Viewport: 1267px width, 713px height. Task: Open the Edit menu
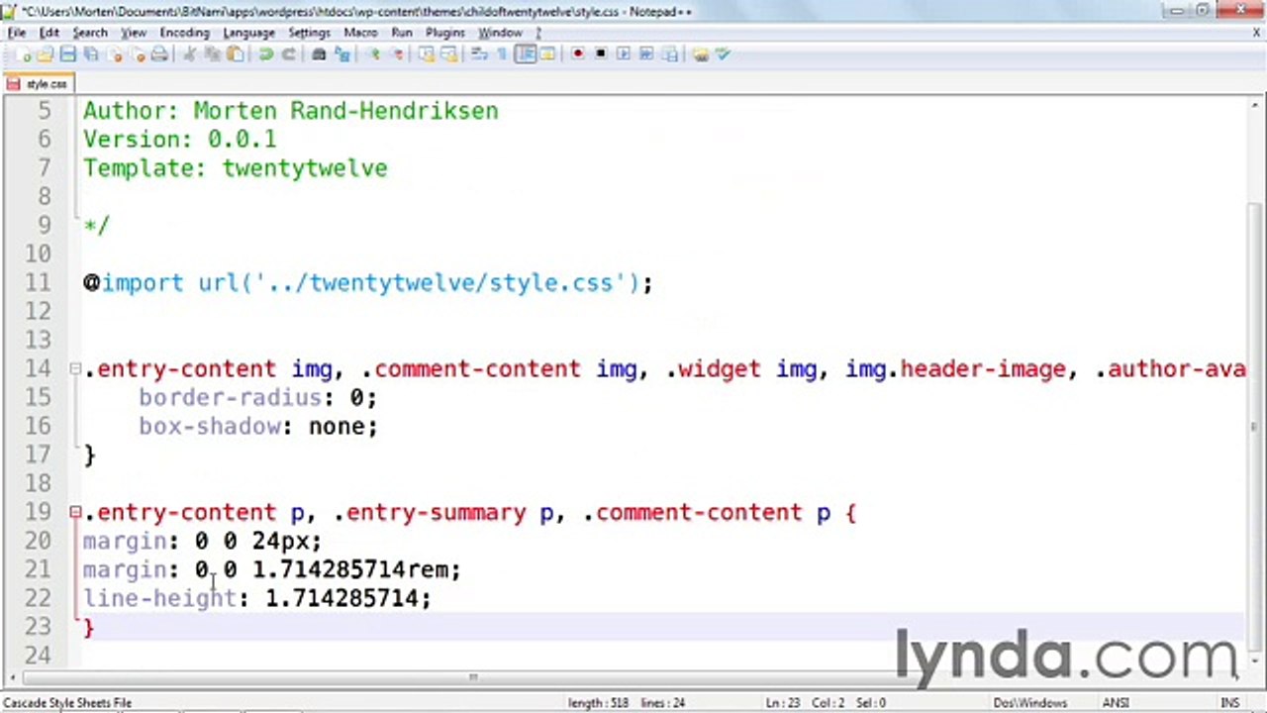pyautogui.click(x=49, y=33)
